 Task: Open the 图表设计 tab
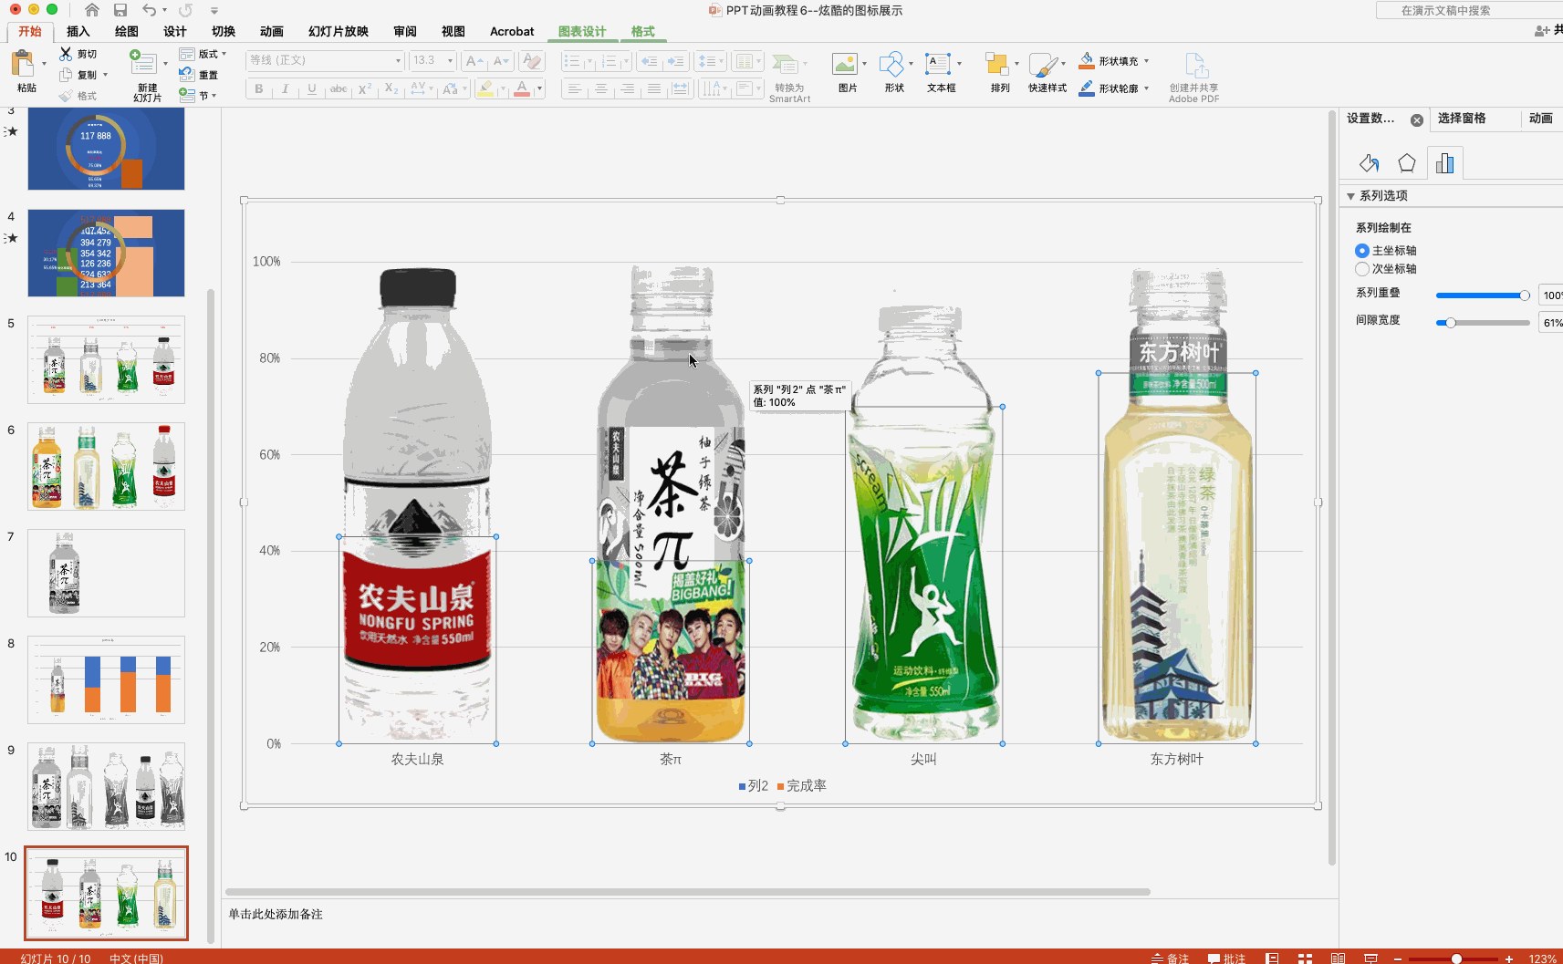(582, 31)
